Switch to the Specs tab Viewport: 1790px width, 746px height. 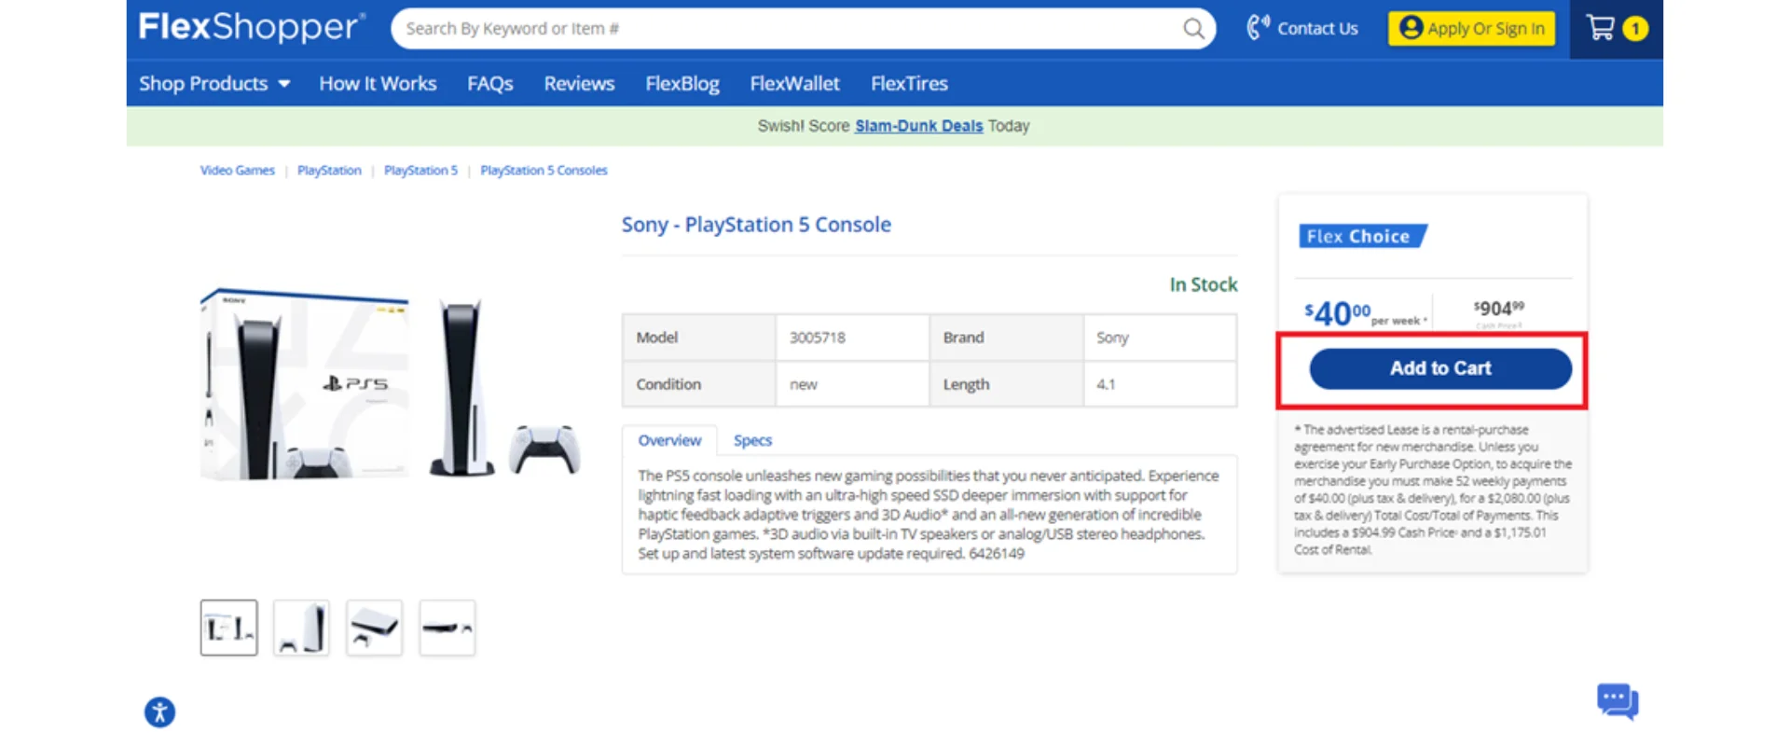pos(752,439)
